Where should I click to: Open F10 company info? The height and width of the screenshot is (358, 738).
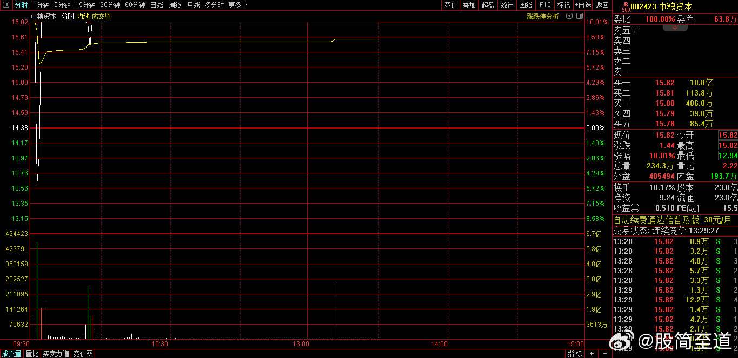(545, 5)
